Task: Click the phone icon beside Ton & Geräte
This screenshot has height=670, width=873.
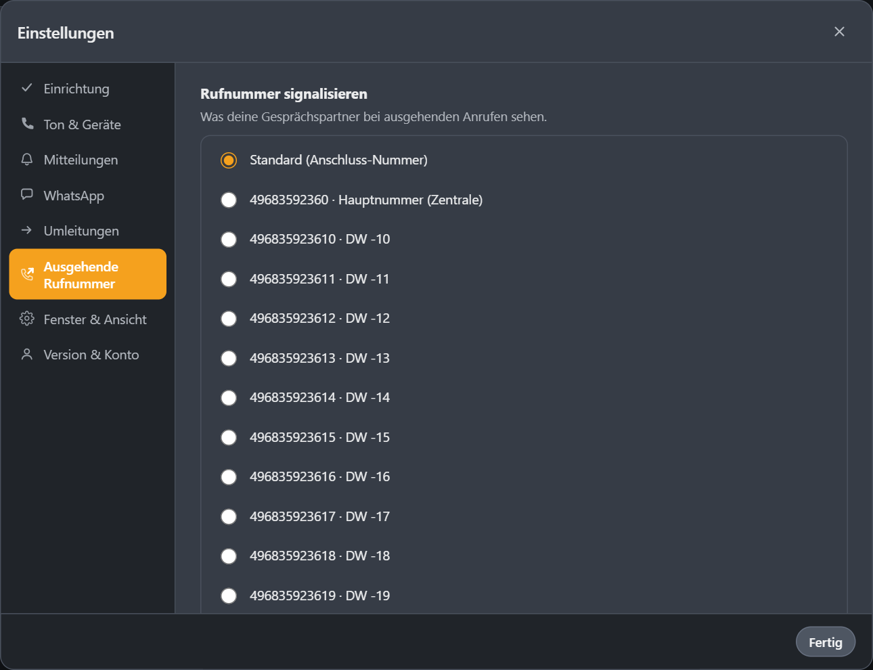Action: point(27,124)
